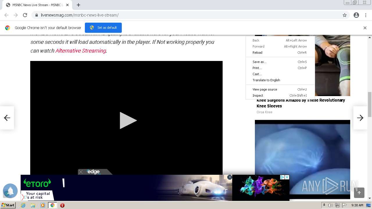Choose Inspect from context menu

pos(280,96)
